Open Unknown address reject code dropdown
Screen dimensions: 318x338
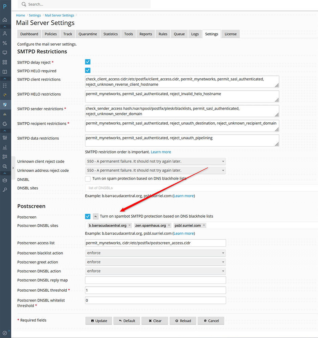pyautogui.click(x=155, y=170)
